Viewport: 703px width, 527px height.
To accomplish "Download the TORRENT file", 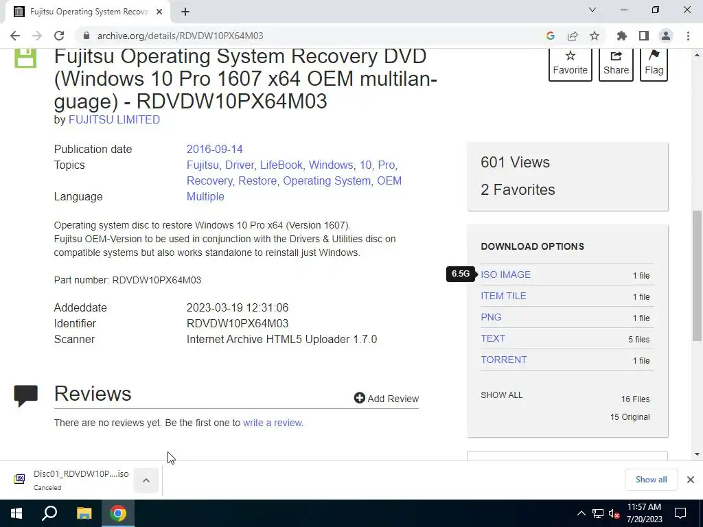I will 503,360.
